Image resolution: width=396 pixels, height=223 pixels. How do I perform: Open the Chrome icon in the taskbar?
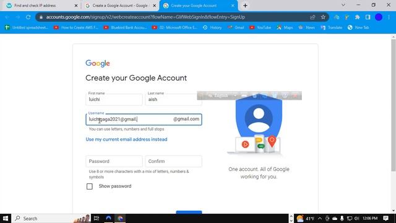120,219
